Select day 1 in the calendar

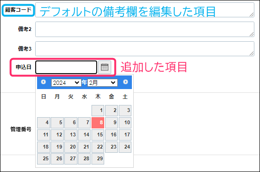(98, 111)
